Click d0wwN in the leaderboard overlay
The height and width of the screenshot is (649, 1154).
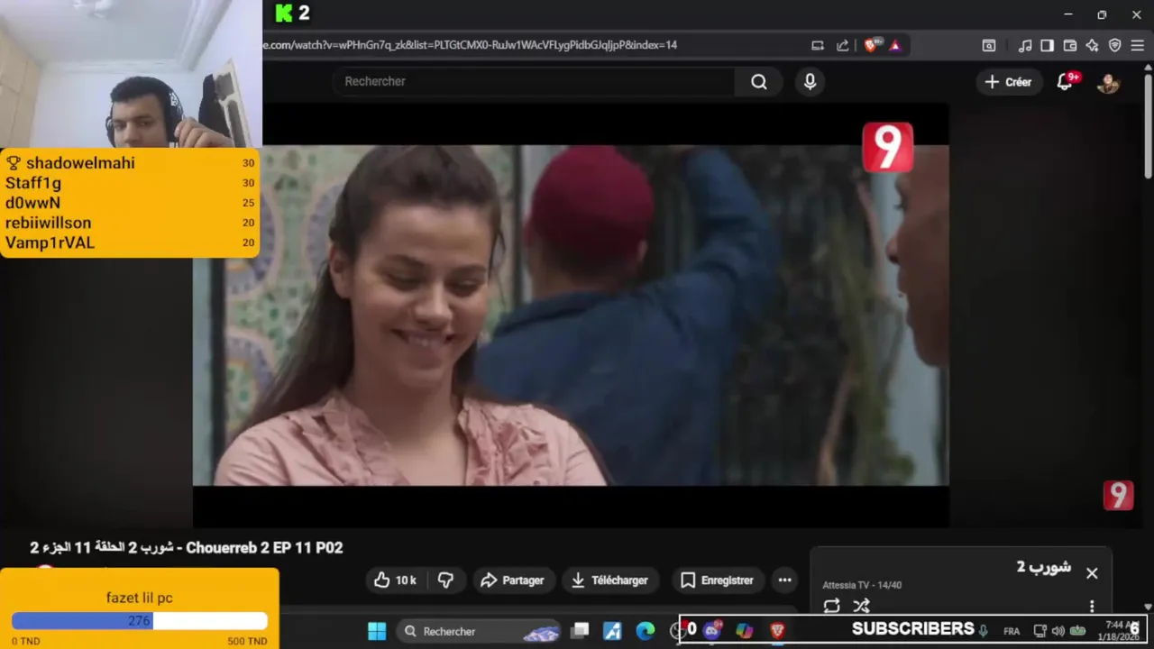click(x=32, y=203)
